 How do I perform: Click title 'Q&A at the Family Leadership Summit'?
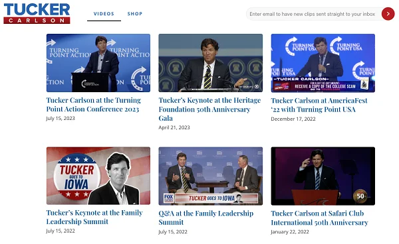click(206, 217)
